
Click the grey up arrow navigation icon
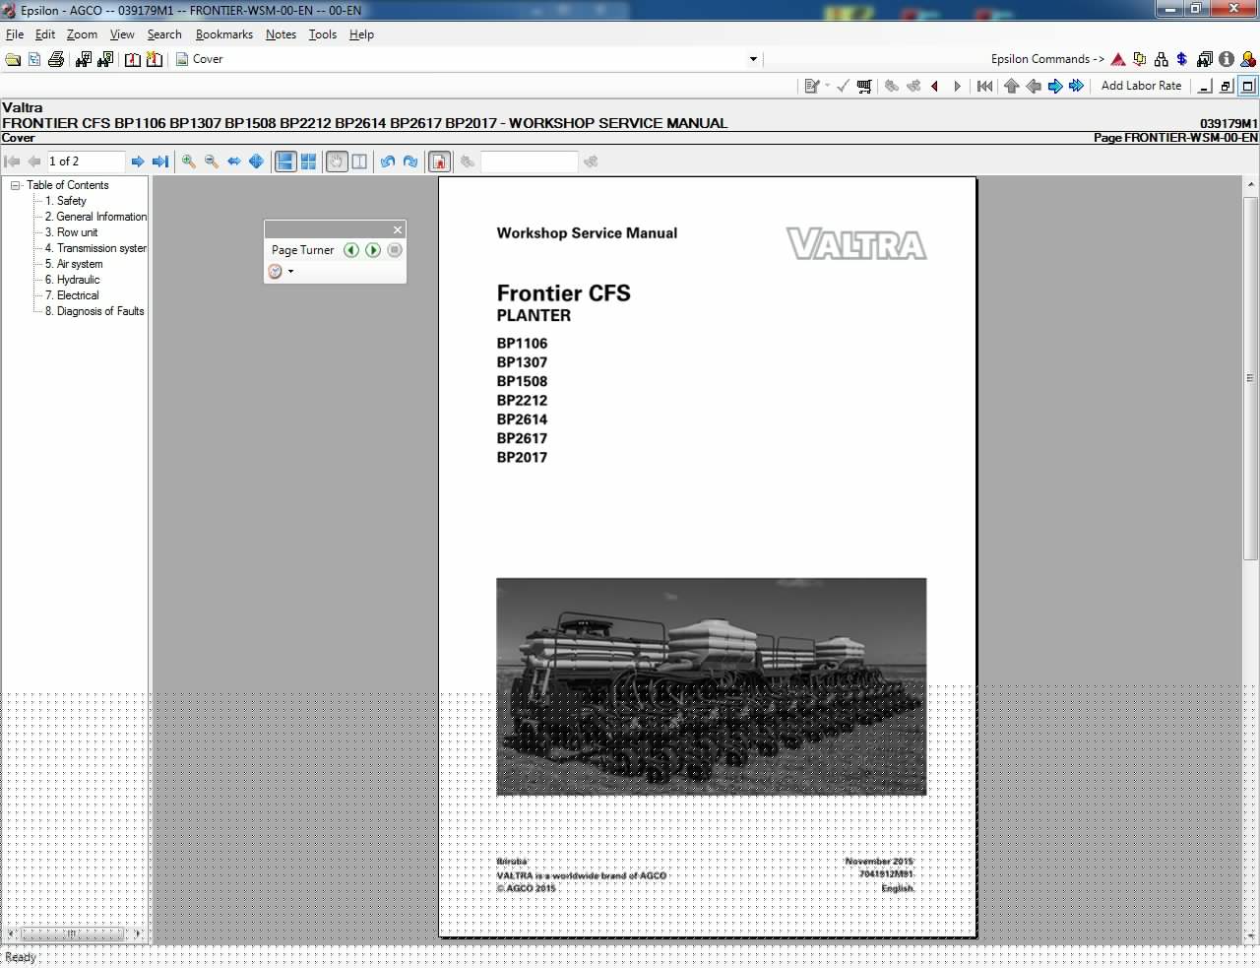click(x=1012, y=87)
